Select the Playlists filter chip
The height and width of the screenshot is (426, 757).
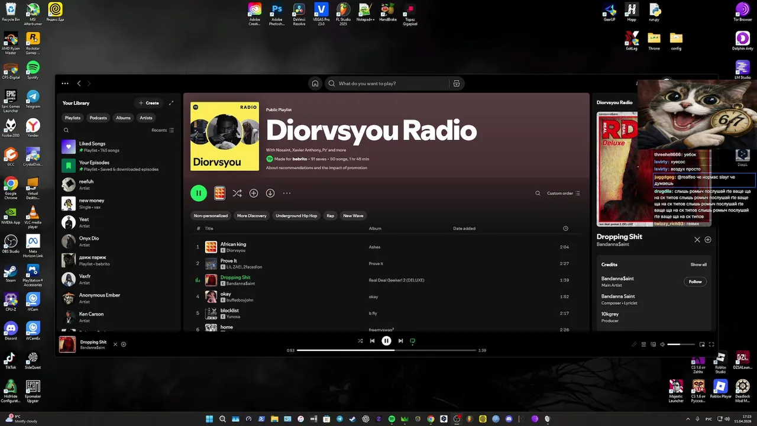[73, 118]
